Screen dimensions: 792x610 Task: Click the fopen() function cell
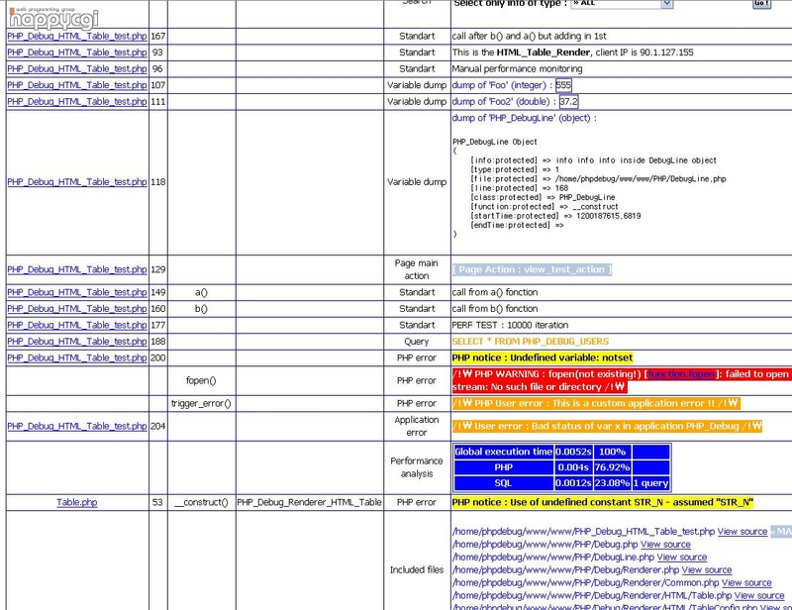(201, 381)
